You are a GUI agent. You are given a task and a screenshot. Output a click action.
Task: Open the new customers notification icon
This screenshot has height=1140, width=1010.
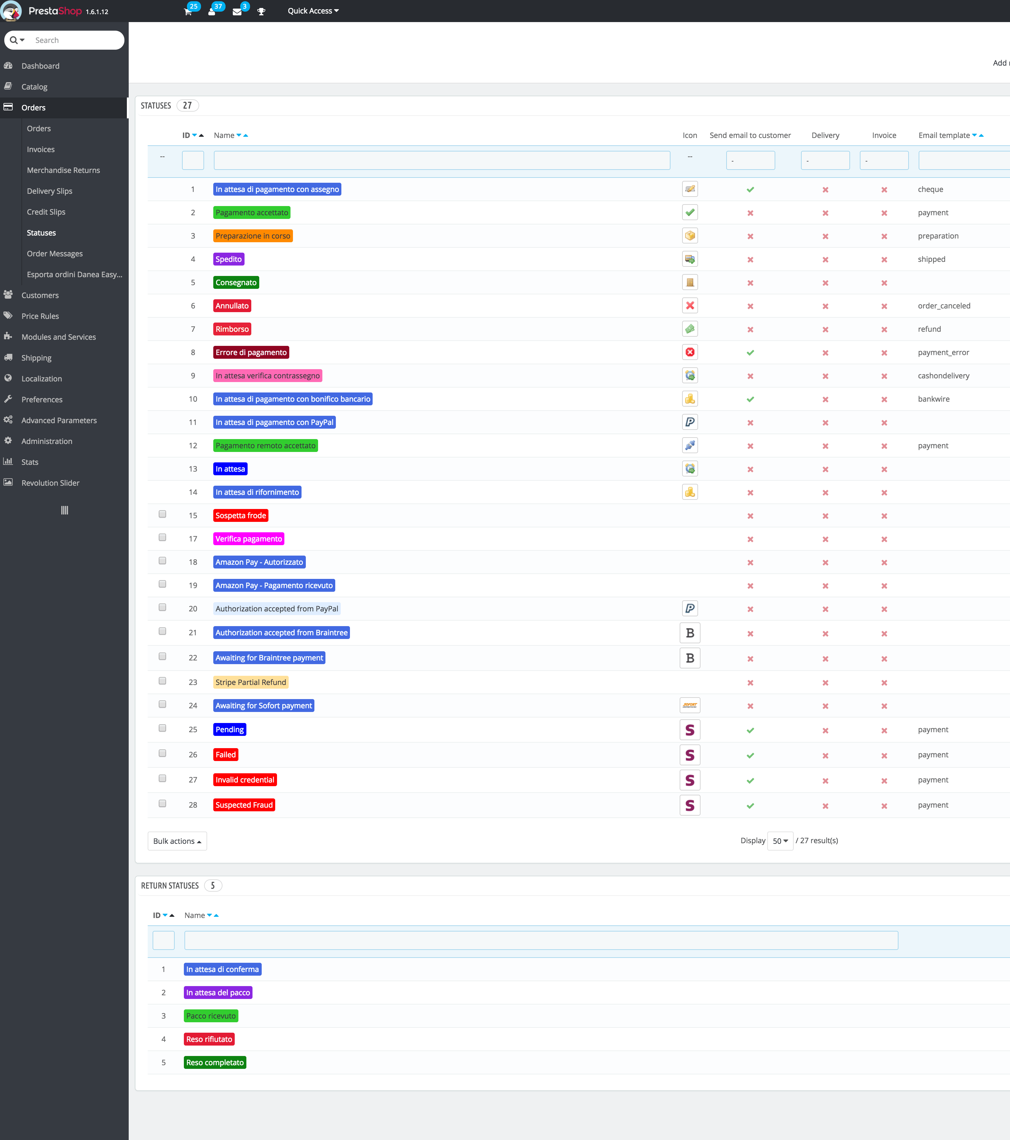coord(212,11)
